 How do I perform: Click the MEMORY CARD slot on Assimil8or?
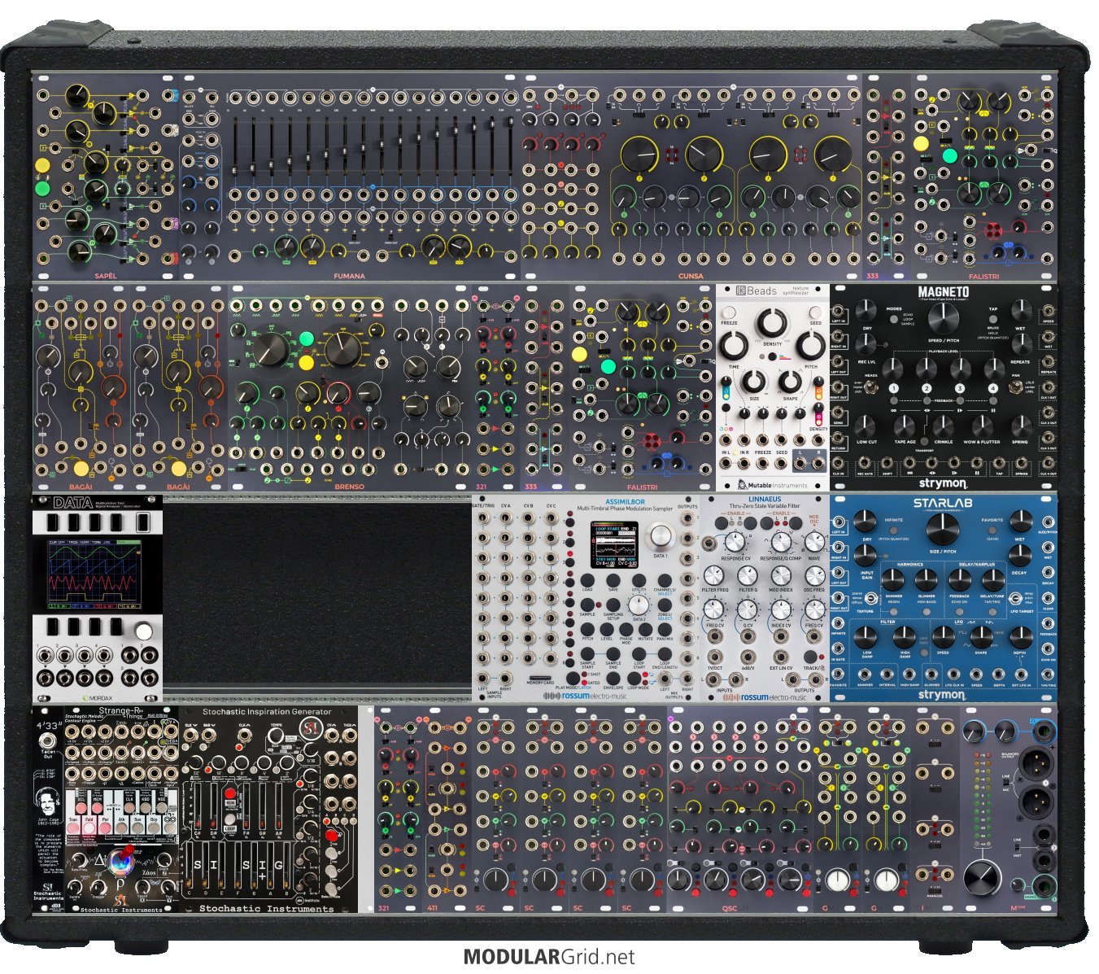539,679
